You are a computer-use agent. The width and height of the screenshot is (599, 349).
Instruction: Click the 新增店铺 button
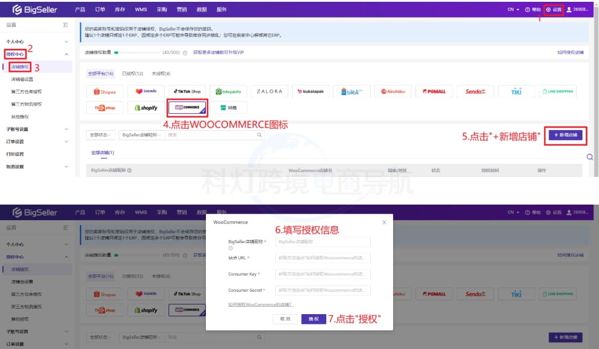click(x=566, y=135)
